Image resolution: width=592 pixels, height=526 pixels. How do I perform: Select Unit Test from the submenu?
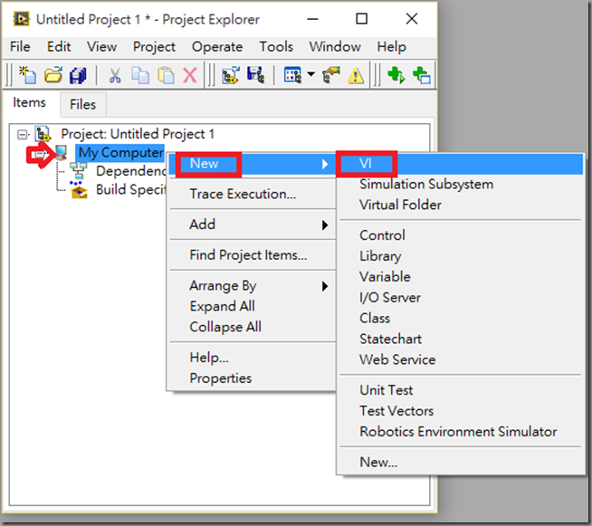[x=461, y=390]
